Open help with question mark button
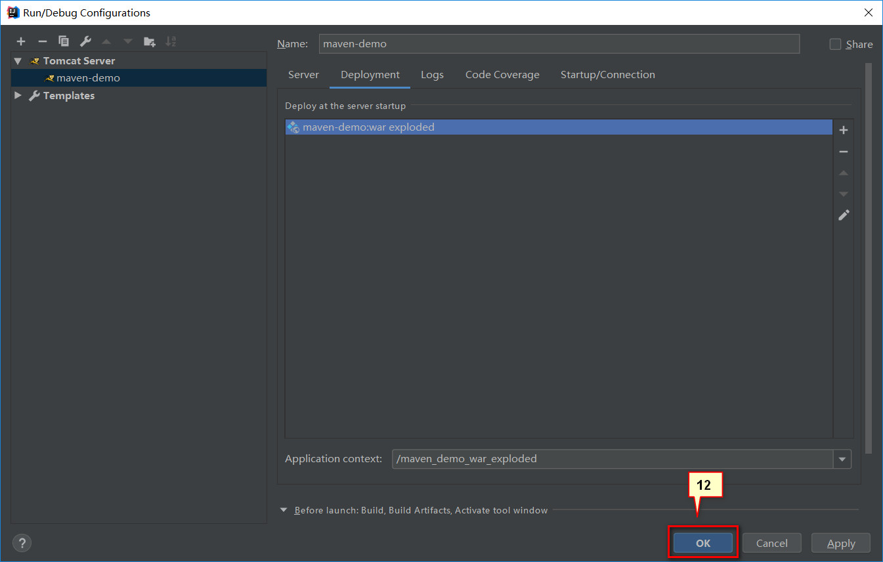This screenshot has height=562, width=883. [x=22, y=543]
